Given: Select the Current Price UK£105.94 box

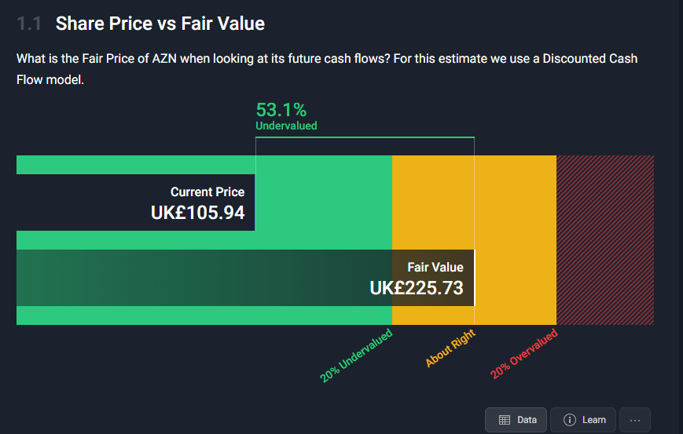Looking at the screenshot, I should [135, 202].
